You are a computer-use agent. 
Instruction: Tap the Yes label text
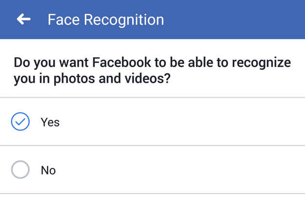coord(50,122)
